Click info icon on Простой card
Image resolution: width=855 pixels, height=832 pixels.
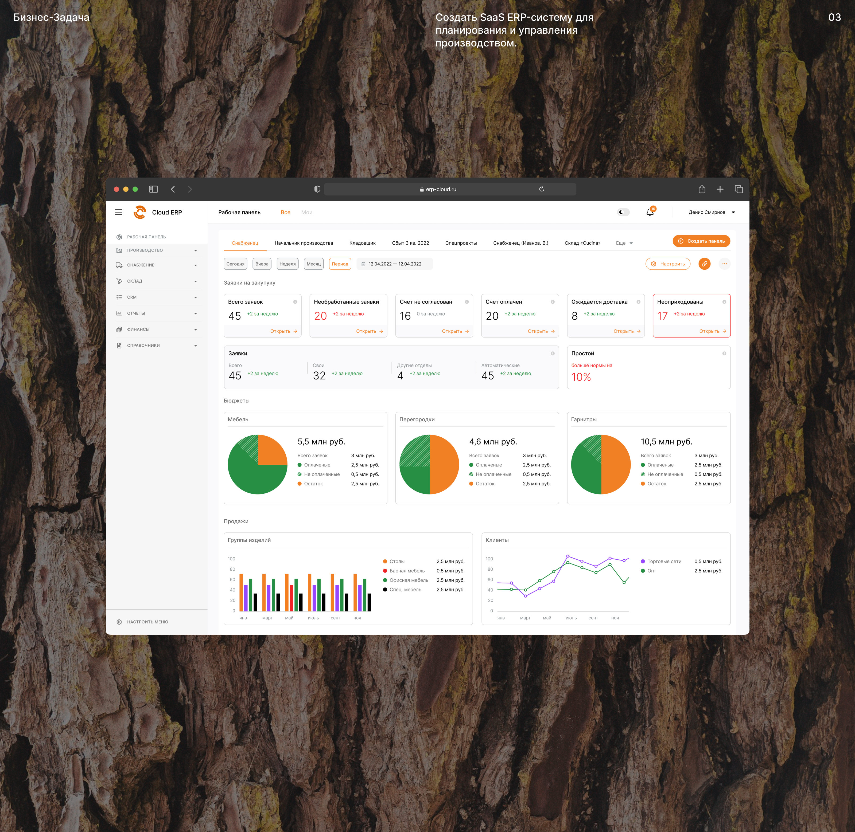click(x=724, y=354)
